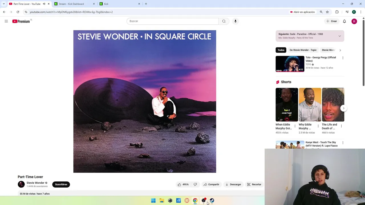This screenshot has height=205, width=365.
Task: Open options for 'The Life and Death of' short
Action: pyautogui.click(x=341, y=126)
